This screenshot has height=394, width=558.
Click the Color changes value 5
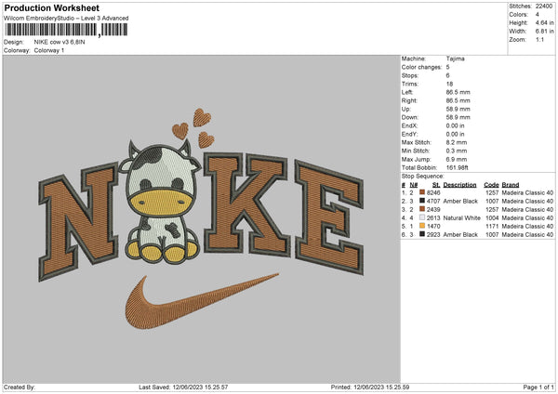tap(447, 67)
